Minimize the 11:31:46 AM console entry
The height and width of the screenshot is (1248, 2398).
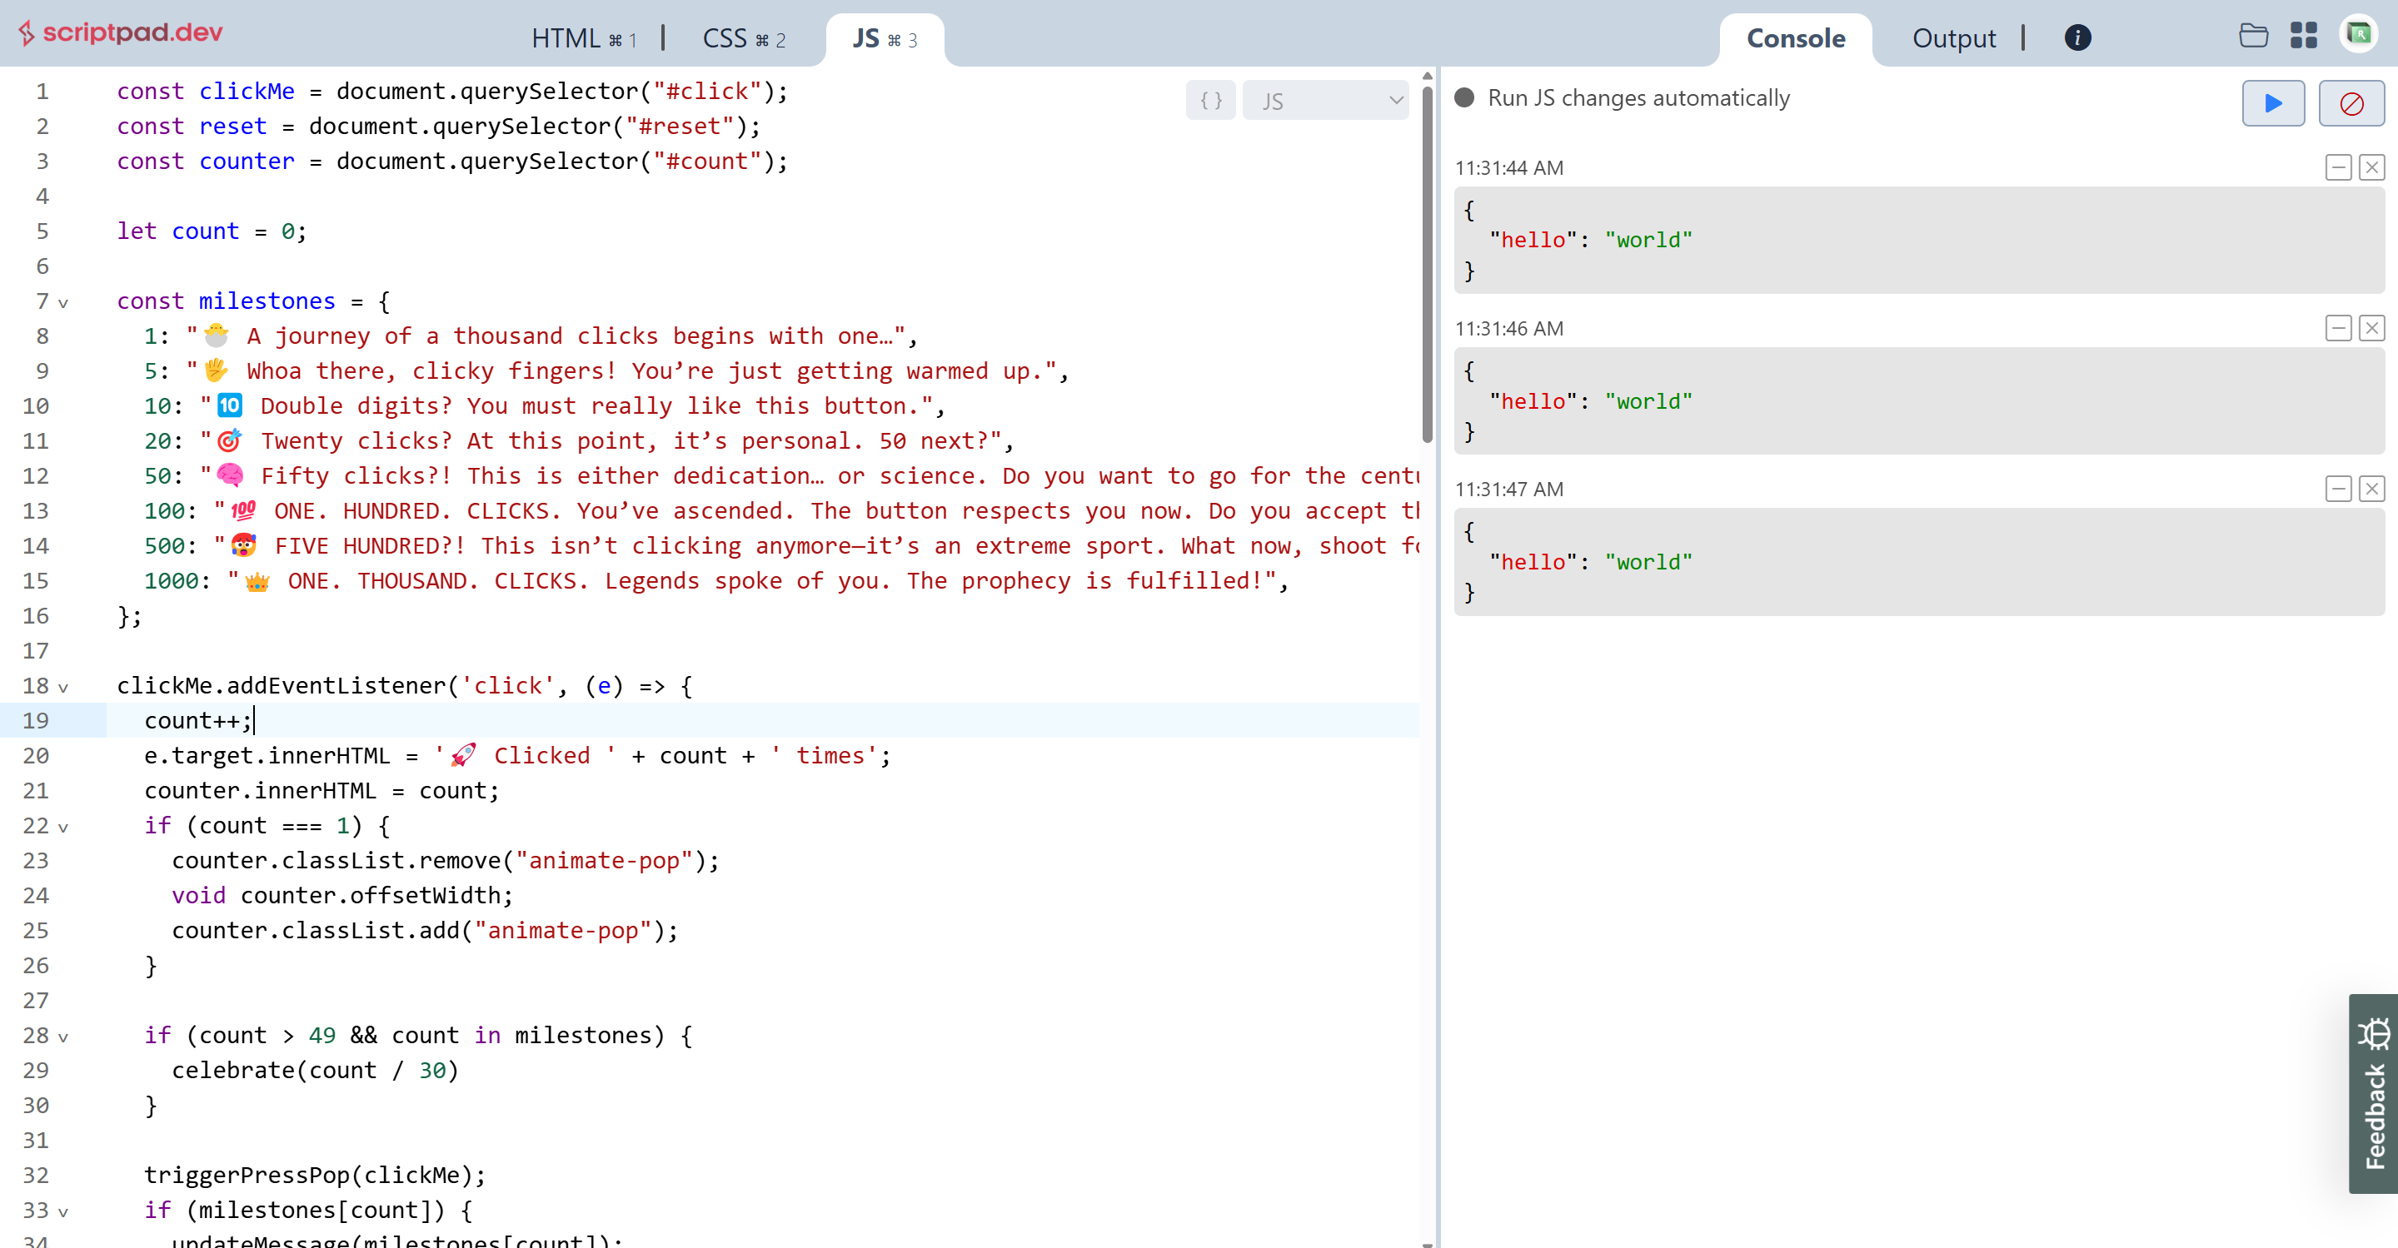[x=2337, y=327]
